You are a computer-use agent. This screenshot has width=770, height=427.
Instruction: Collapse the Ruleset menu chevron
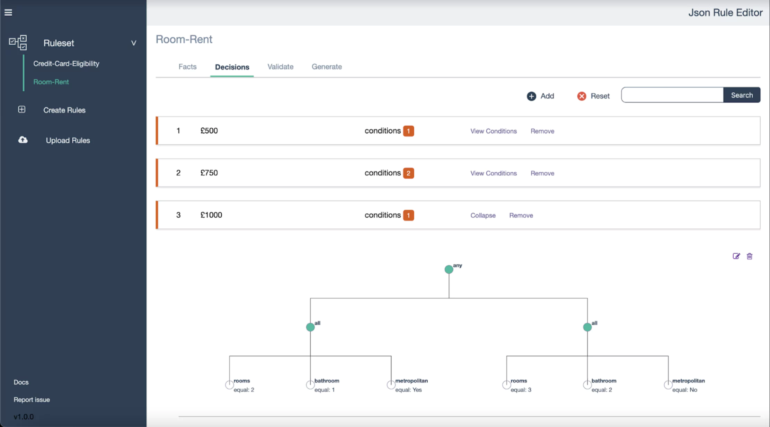click(x=133, y=43)
